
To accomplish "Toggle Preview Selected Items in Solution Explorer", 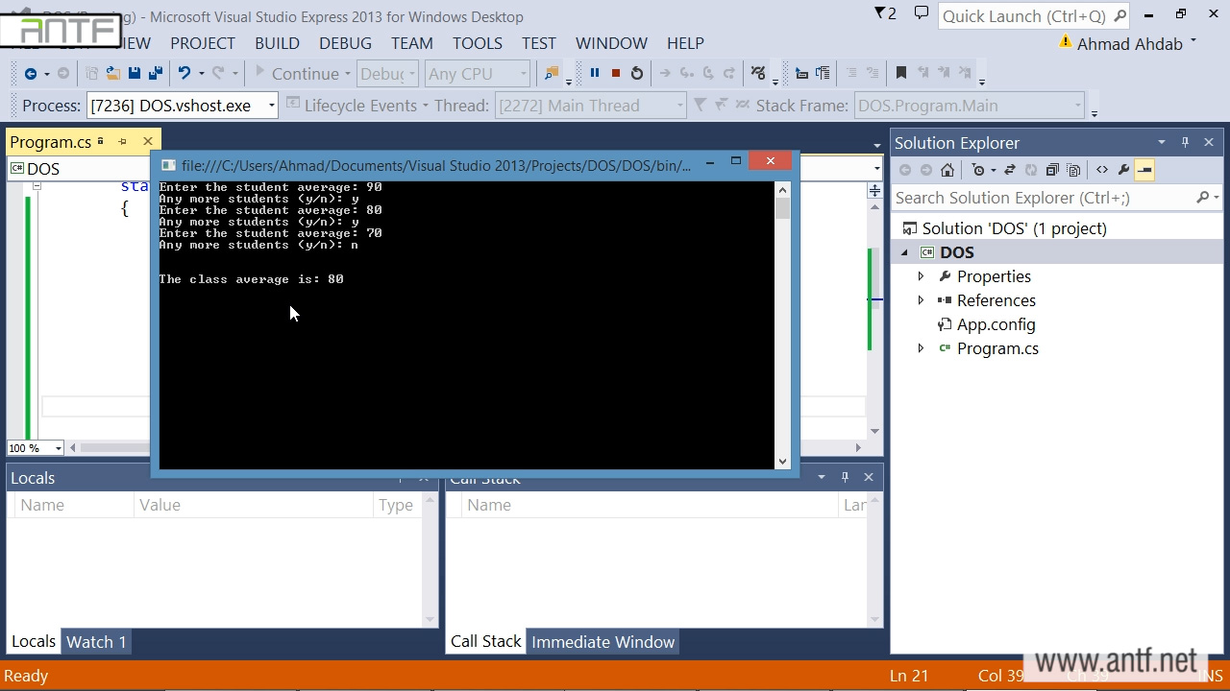I will 1144,170.
